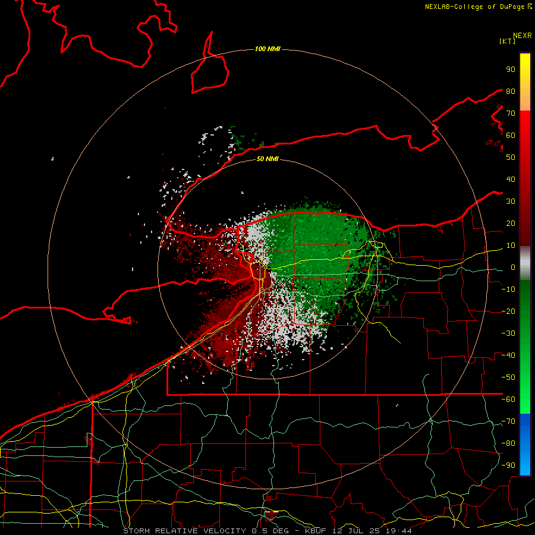The height and width of the screenshot is (535, 535).
Task: Click the "100 NMI" range ring label
Action: [267, 49]
